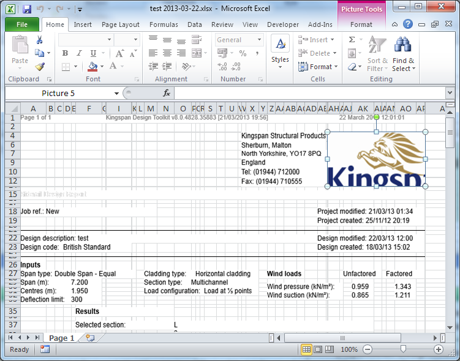Open Find & Select menu
This screenshot has width=460, height=361.
click(x=404, y=54)
